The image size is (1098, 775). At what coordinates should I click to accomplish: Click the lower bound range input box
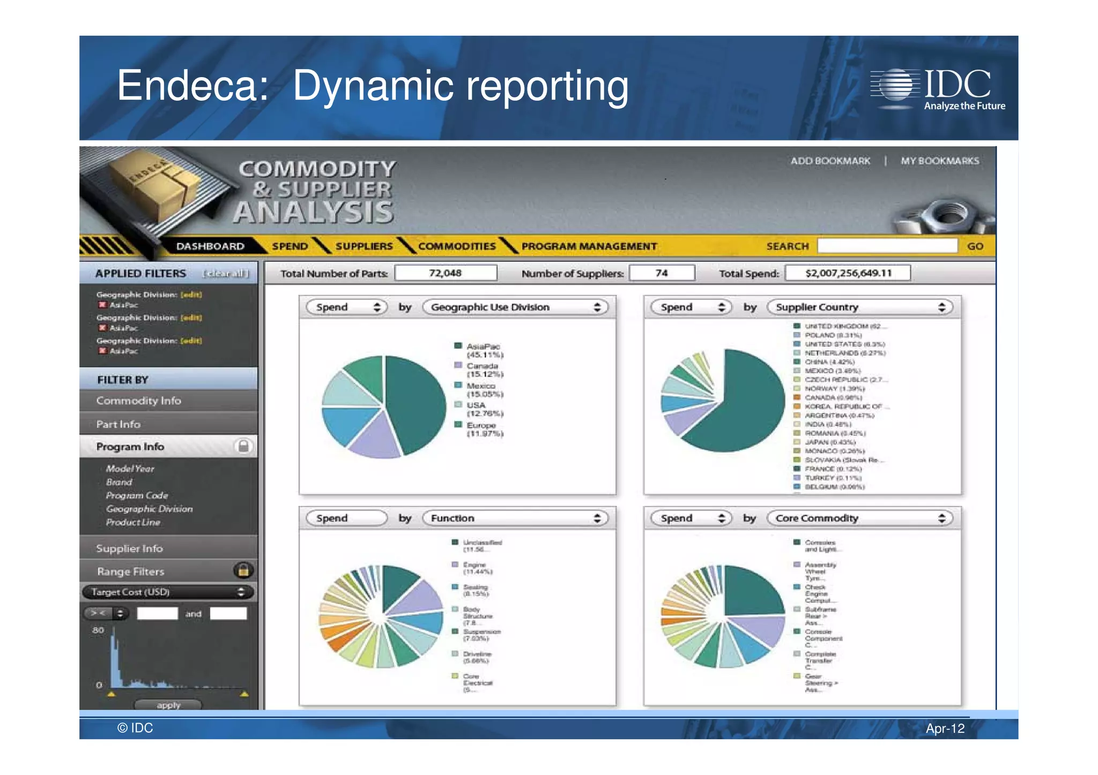pyautogui.click(x=157, y=613)
